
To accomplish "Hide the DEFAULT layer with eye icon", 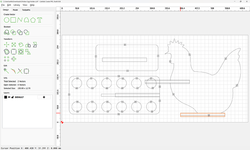I will pyautogui.click(x=9, y=97).
